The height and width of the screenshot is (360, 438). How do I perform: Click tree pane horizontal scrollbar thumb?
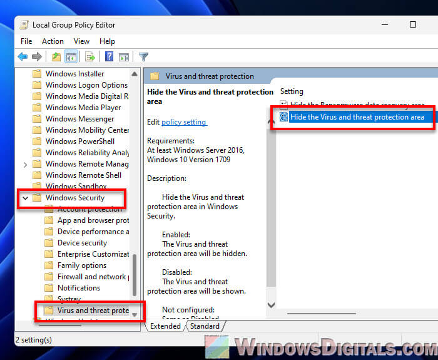coord(60,326)
